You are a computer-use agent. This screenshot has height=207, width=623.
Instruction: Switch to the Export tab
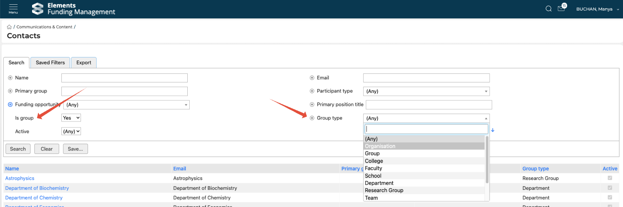(x=84, y=62)
